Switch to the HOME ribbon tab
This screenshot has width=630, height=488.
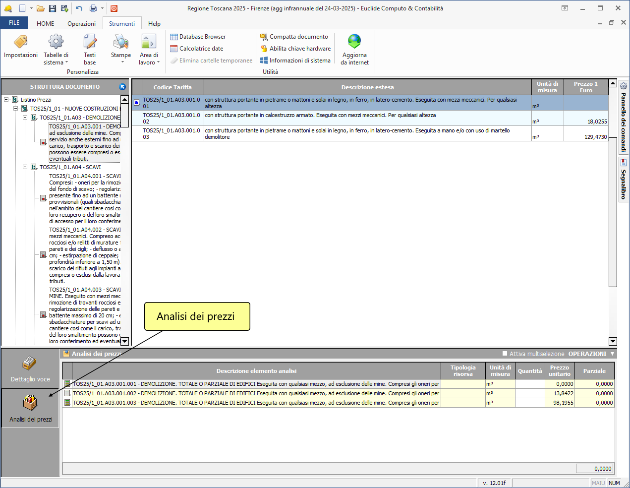45,24
